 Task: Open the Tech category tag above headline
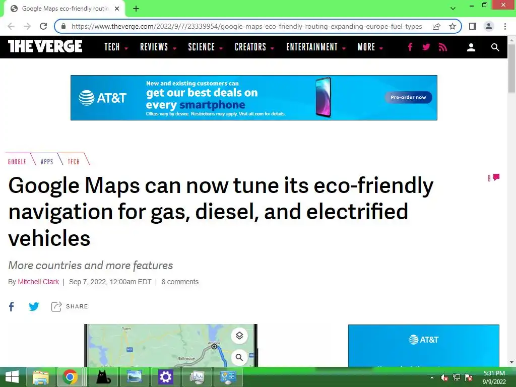tap(74, 162)
